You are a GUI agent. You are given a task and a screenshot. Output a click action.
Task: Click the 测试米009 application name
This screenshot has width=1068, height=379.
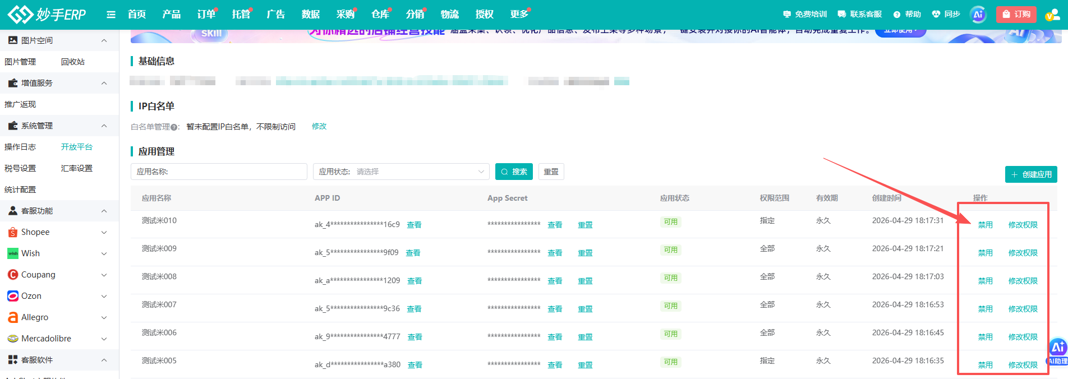[159, 248]
